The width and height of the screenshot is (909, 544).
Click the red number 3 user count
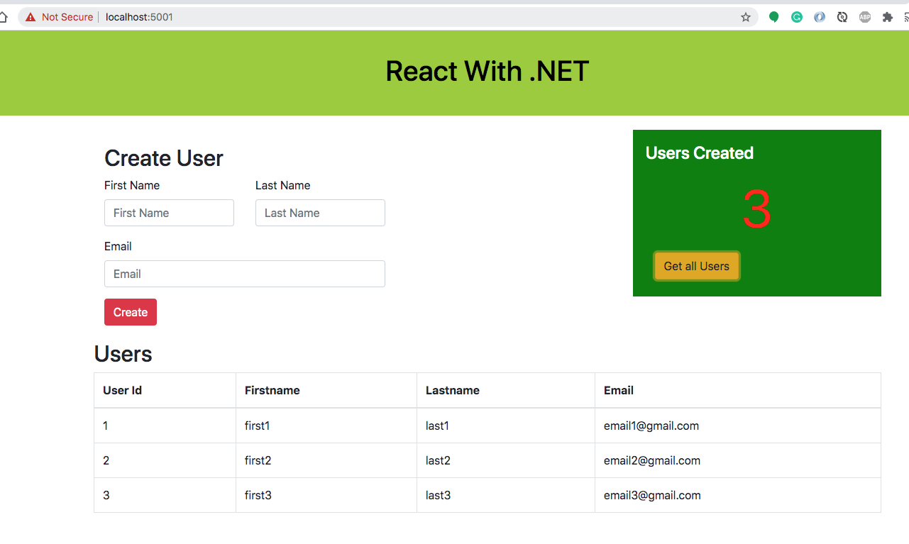coord(757,210)
